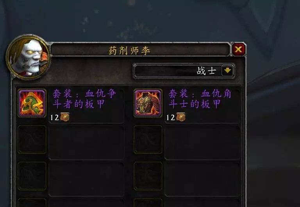Image resolution: width=300 pixels, height=207 pixels.
Task: Select item name 套装：血仇角斗士的板甲
Action: pos(200,99)
